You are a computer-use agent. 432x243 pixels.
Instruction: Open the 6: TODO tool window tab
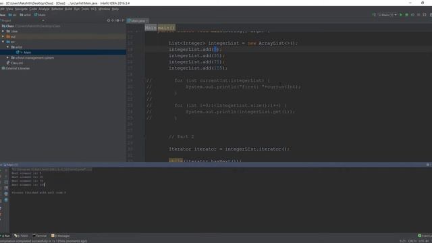(x=21, y=236)
